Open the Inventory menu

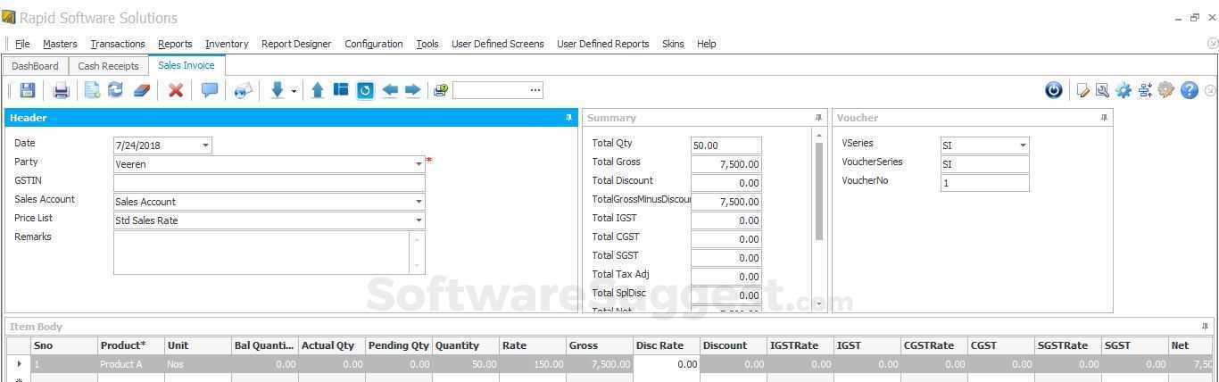[227, 44]
